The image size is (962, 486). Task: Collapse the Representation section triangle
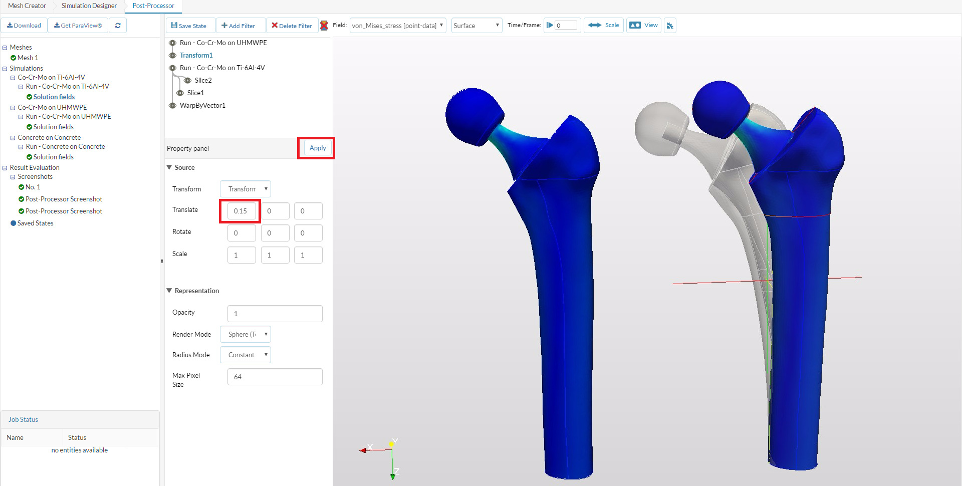pyautogui.click(x=169, y=291)
